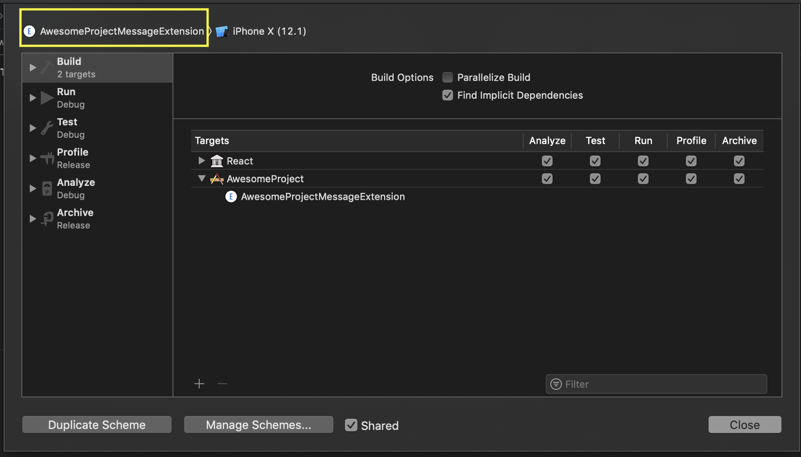Open Manage Schemes dialog
The image size is (801, 457).
click(258, 425)
